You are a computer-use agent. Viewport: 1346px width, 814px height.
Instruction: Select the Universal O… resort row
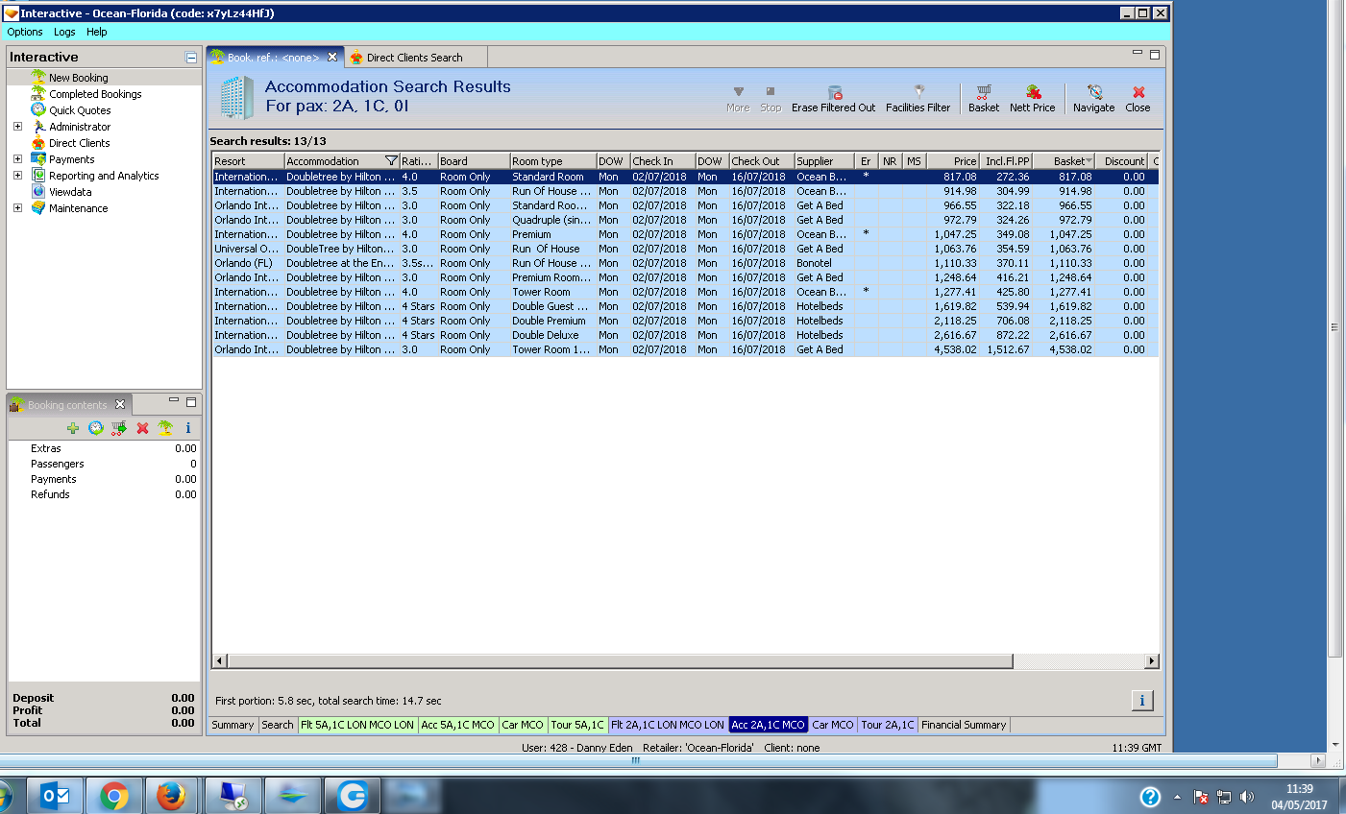click(685, 249)
